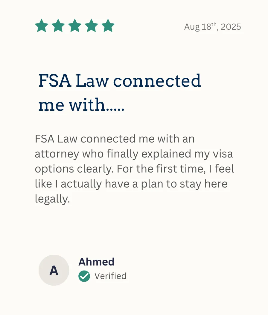Screen dimensions: 268x315
Task: Click the green Verified checkmark badge
Action: click(x=84, y=276)
